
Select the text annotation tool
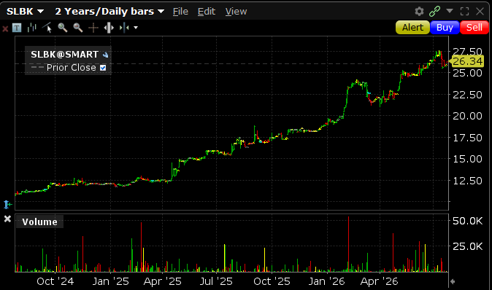click(x=17, y=28)
